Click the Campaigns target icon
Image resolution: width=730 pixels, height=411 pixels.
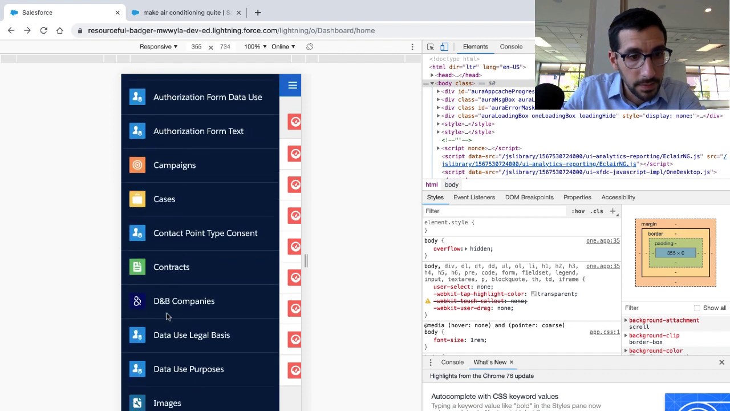tap(137, 165)
